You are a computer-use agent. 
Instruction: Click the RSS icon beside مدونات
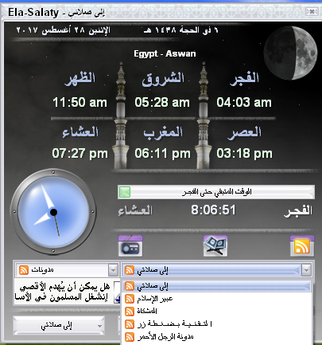coord(24,270)
